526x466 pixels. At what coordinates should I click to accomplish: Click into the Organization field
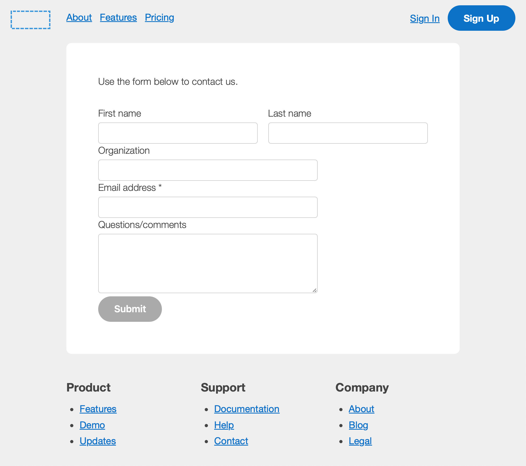click(x=208, y=170)
